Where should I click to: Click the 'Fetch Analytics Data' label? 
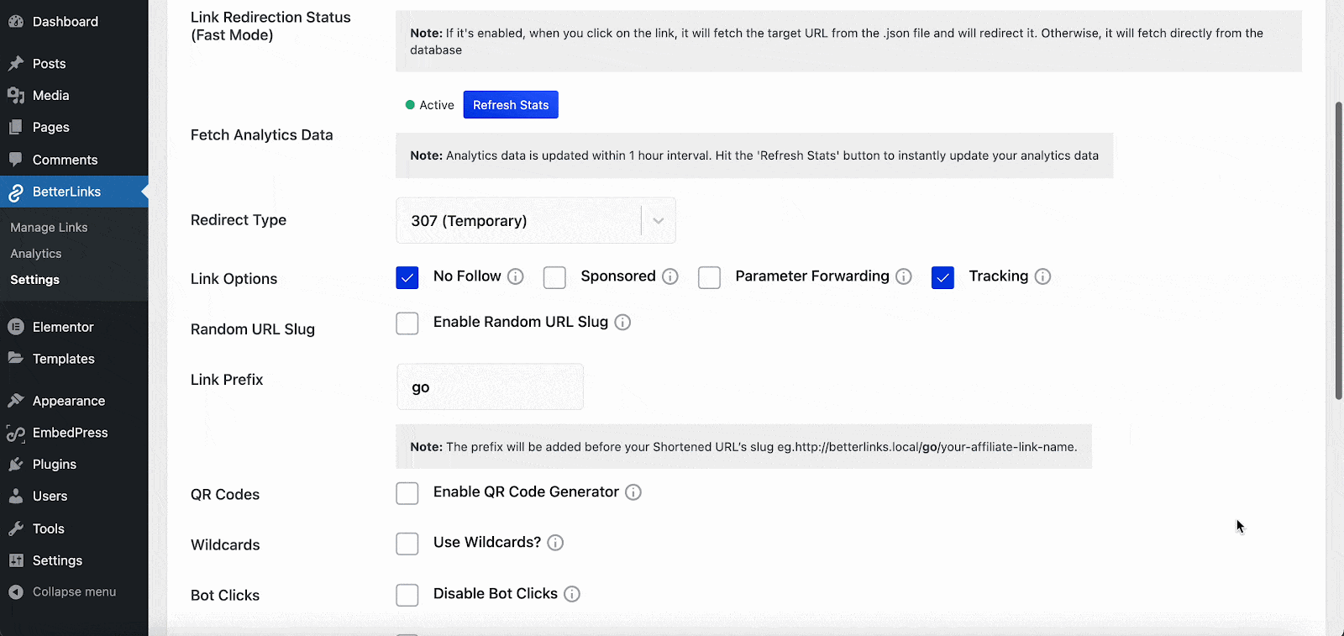click(262, 135)
